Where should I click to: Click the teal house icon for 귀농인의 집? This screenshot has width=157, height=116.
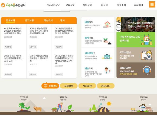pyautogui.click(x=107, y=57)
